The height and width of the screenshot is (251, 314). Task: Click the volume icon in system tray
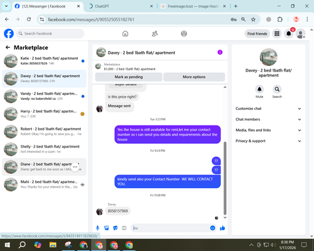[273, 245]
